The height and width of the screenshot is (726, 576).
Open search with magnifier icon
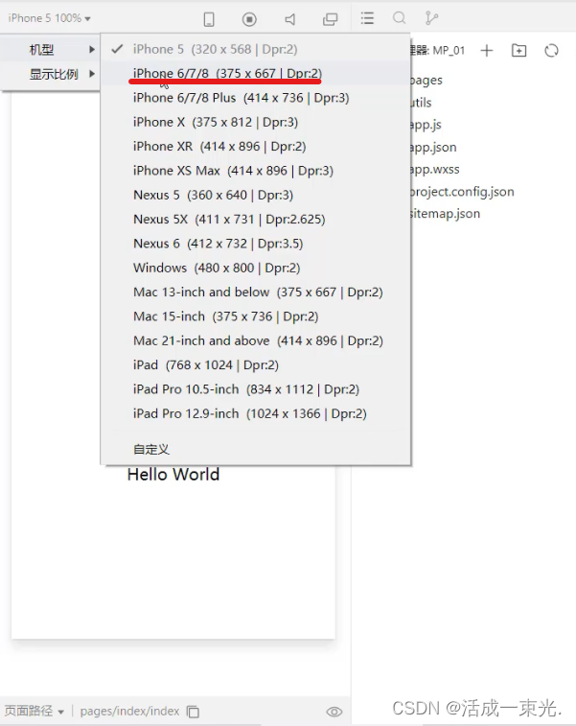400,18
